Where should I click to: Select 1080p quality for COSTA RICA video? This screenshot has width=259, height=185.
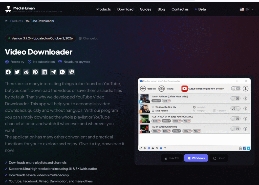(177, 121)
